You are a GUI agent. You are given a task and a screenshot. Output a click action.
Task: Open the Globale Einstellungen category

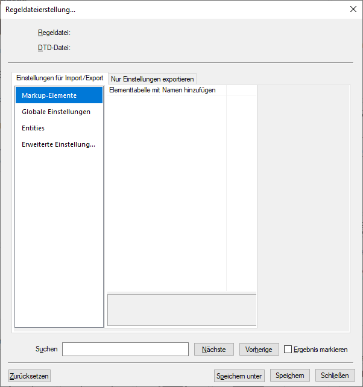point(56,112)
